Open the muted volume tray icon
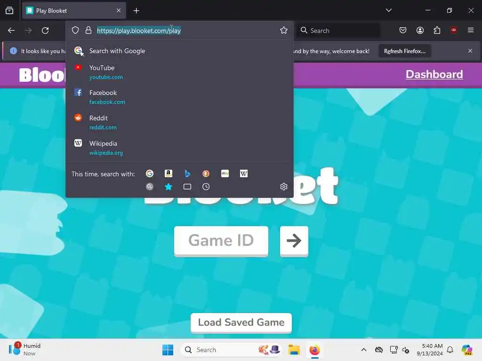This screenshot has width=482, height=361. pyautogui.click(x=406, y=350)
